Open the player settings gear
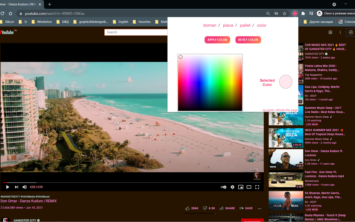 coord(232,187)
